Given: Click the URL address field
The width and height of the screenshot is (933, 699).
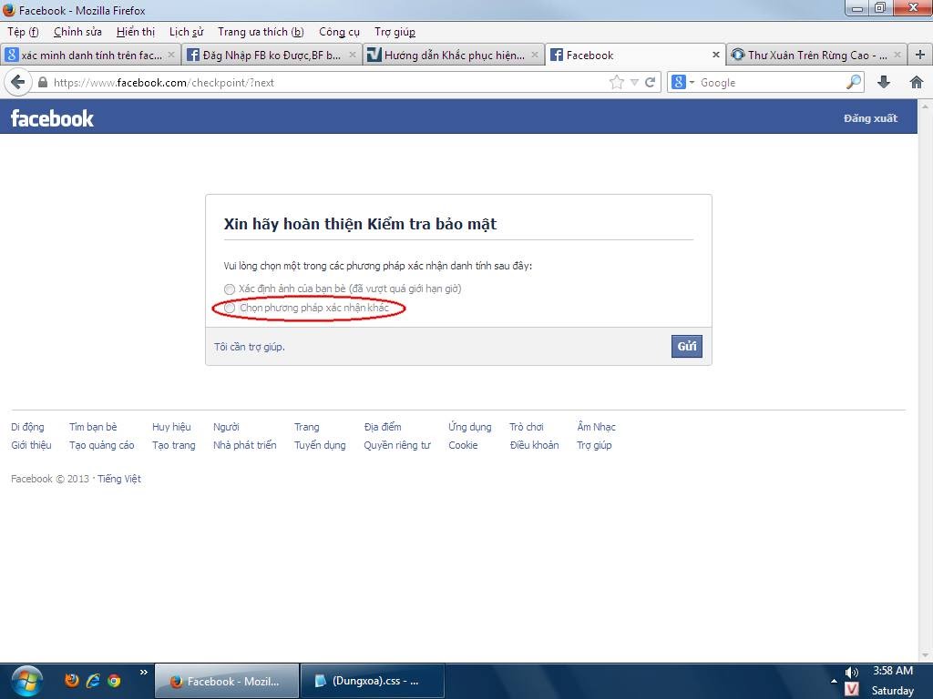Looking at the screenshot, I should point(328,83).
